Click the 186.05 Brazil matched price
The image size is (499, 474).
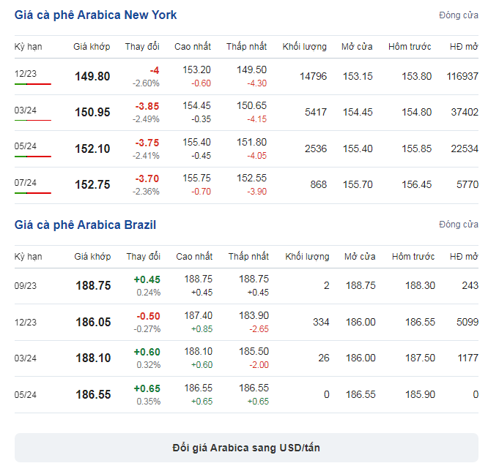(x=93, y=322)
